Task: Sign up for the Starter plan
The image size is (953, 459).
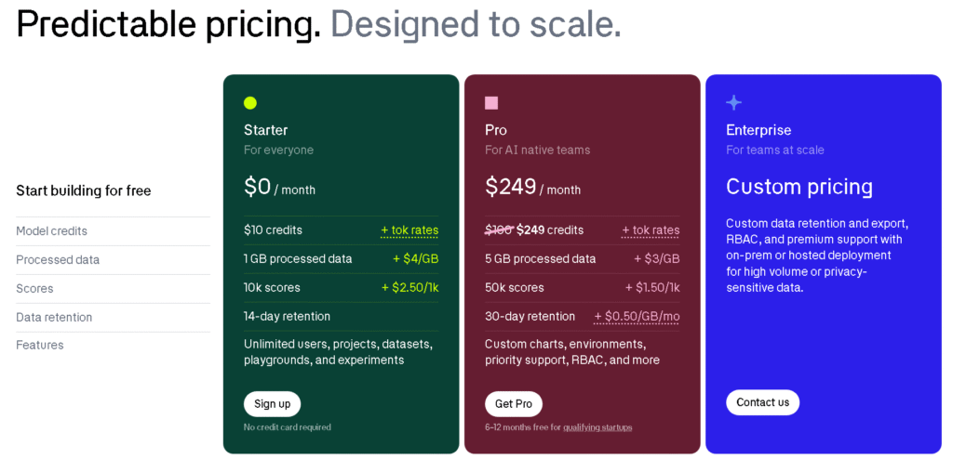Action: tap(273, 404)
